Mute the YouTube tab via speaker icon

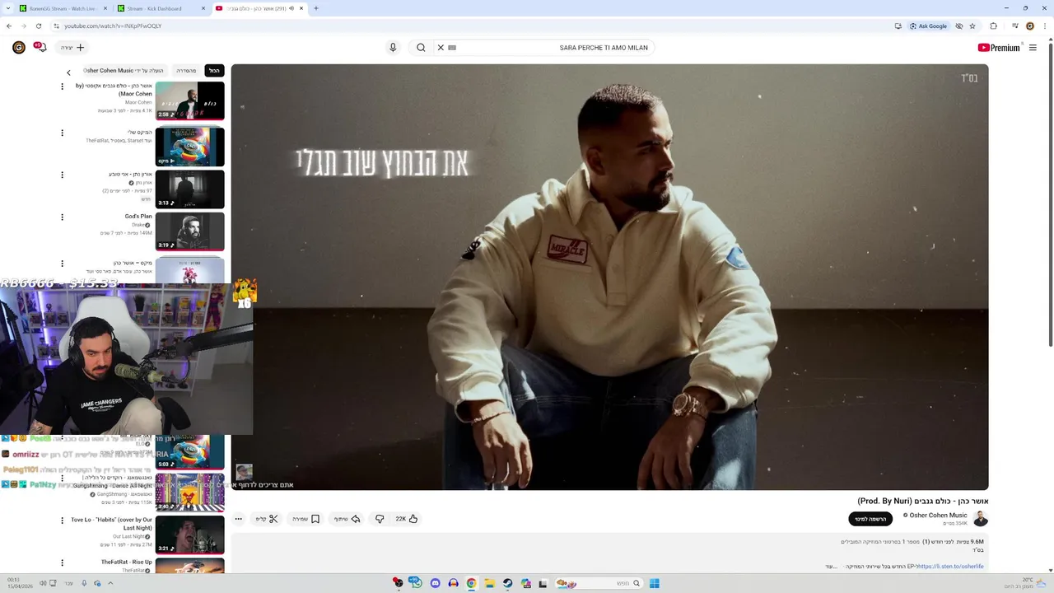(291, 8)
